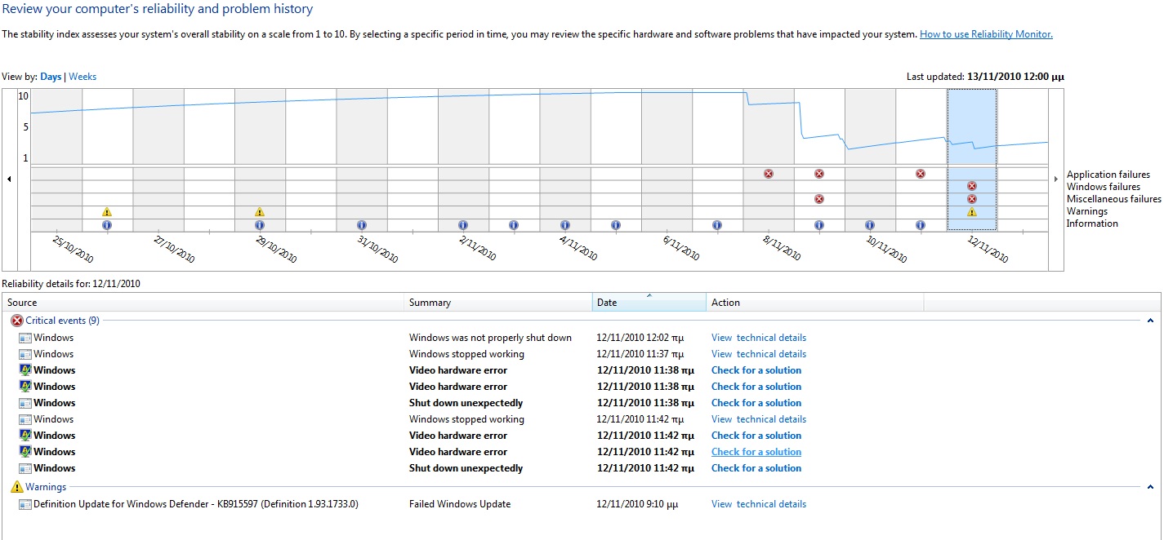
Task: Click application failure icon for 9/11/2010
Action: point(819,174)
